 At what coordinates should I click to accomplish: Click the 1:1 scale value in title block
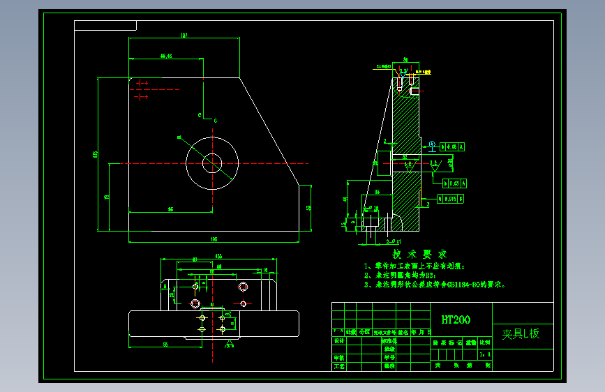(x=485, y=354)
